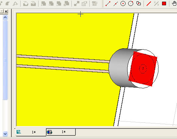Click the boolean subtract shapes icon

click(51, 4)
